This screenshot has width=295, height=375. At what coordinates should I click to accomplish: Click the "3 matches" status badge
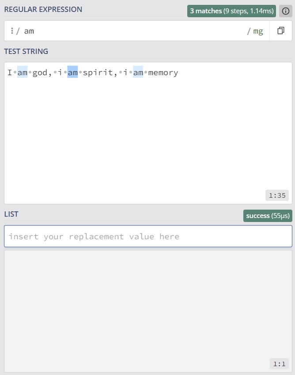231,11
